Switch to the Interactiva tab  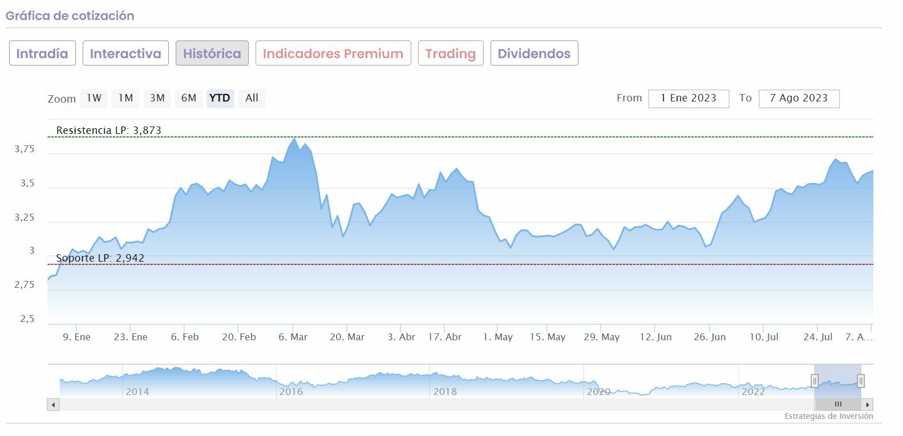pos(125,53)
